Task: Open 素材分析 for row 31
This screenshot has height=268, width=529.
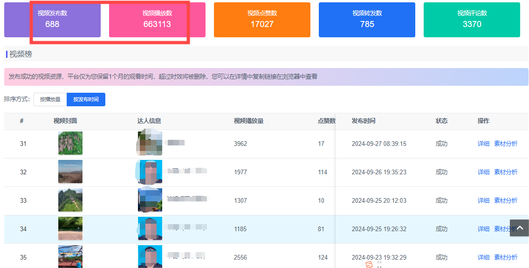Action: 506,144
